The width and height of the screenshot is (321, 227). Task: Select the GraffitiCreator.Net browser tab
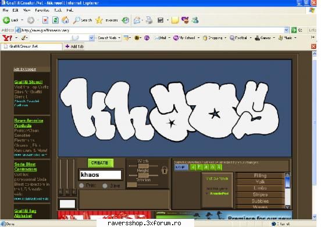[x=31, y=47]
